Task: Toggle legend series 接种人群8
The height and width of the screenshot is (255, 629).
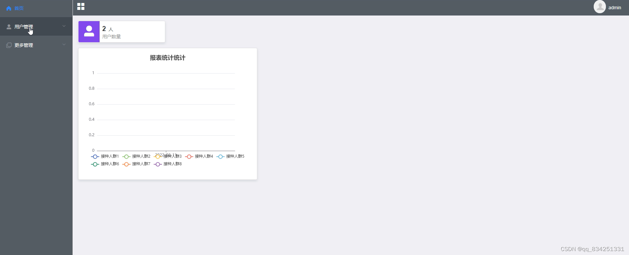Action: 168,164
